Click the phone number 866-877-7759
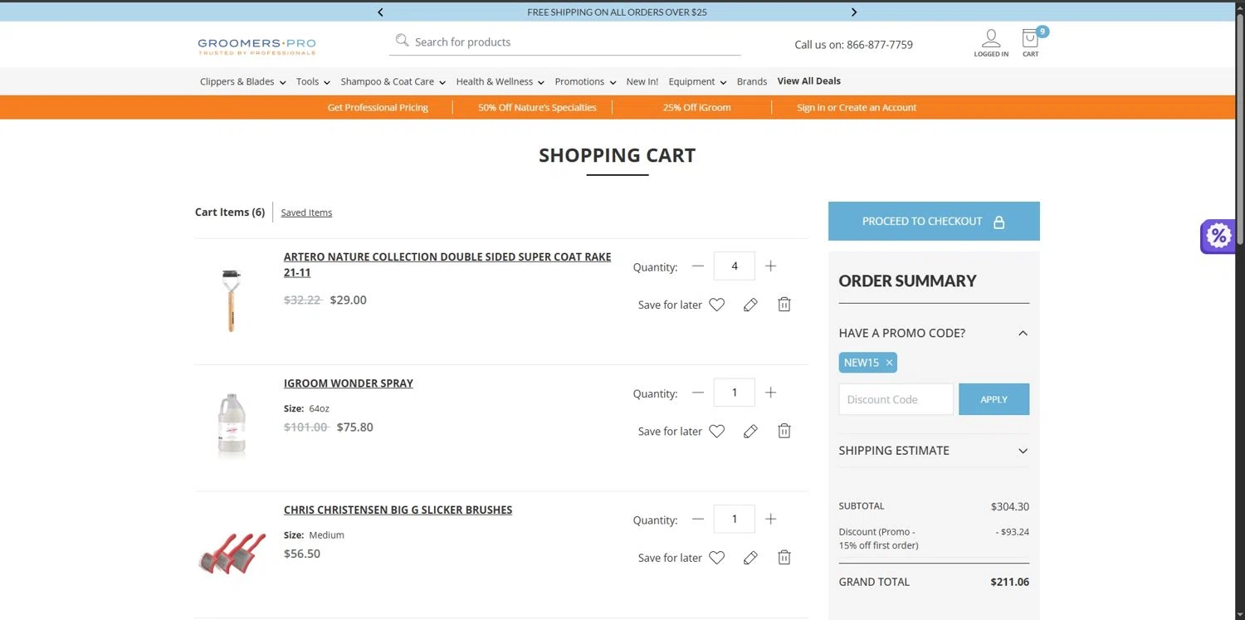1245x620 pixels. [x=879, y=45]
